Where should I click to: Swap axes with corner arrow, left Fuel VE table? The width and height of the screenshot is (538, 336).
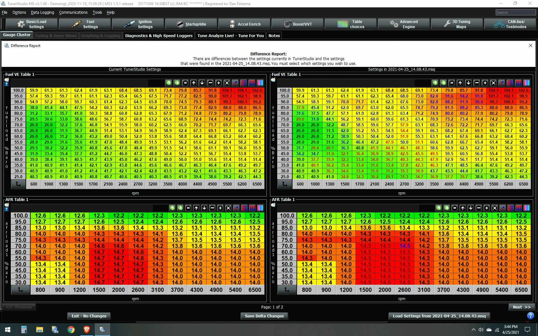pyautogui.click(x=18, y=184)
